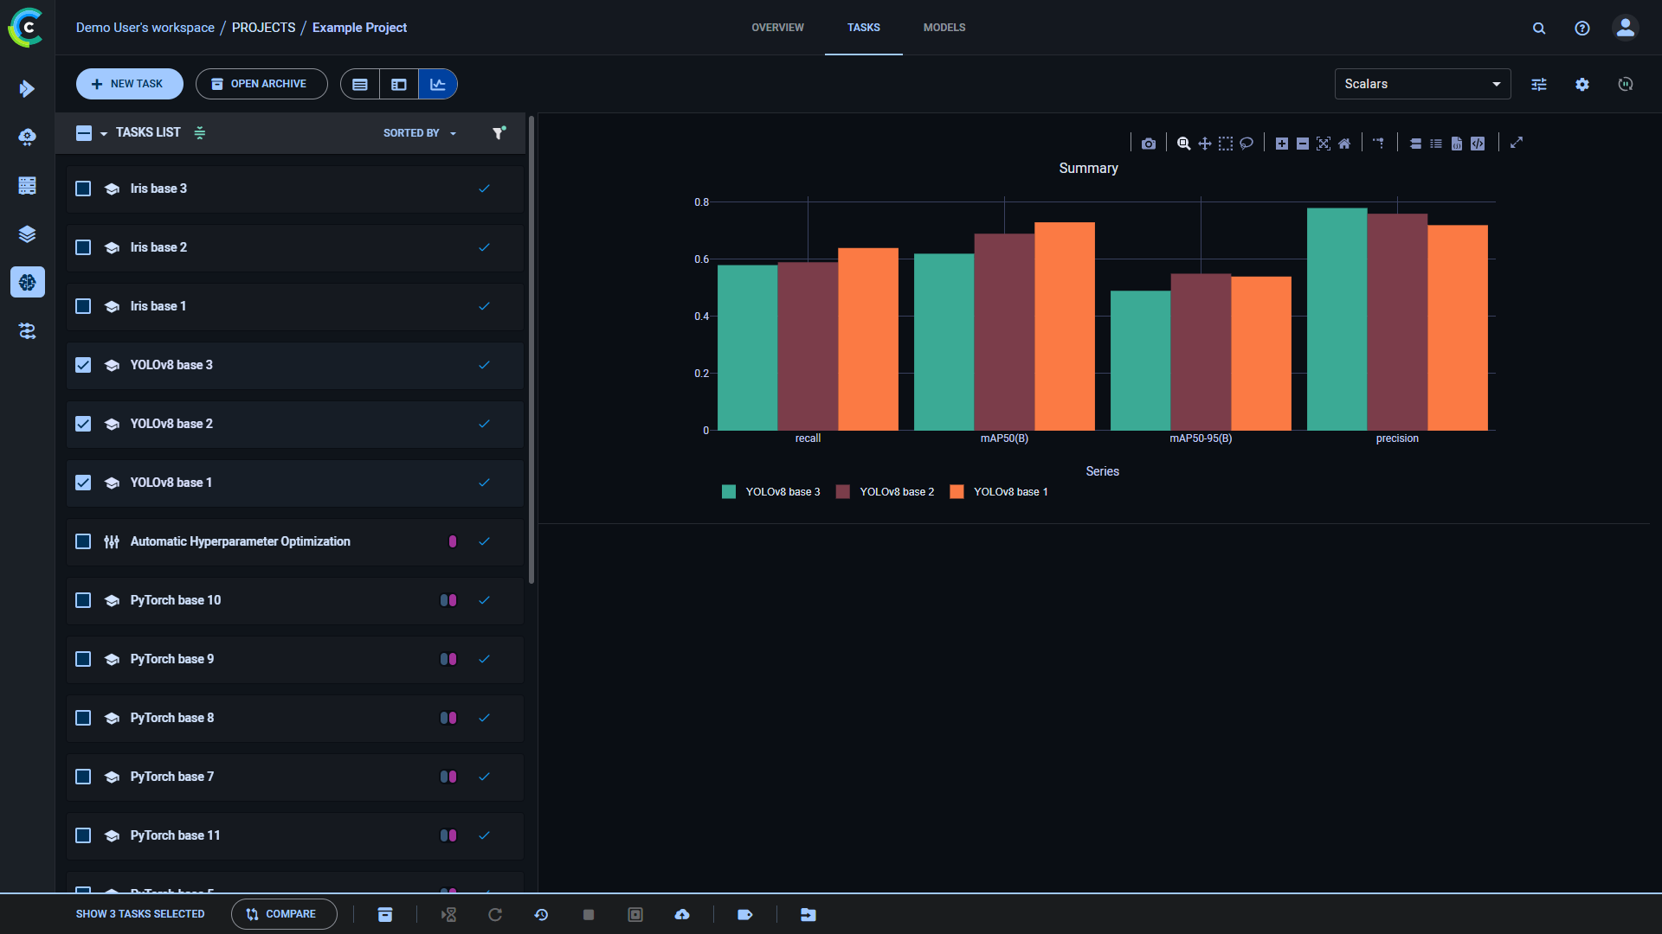The image size is (1662, 934).
Task: Compare the selected tasks
Action: 284,914
